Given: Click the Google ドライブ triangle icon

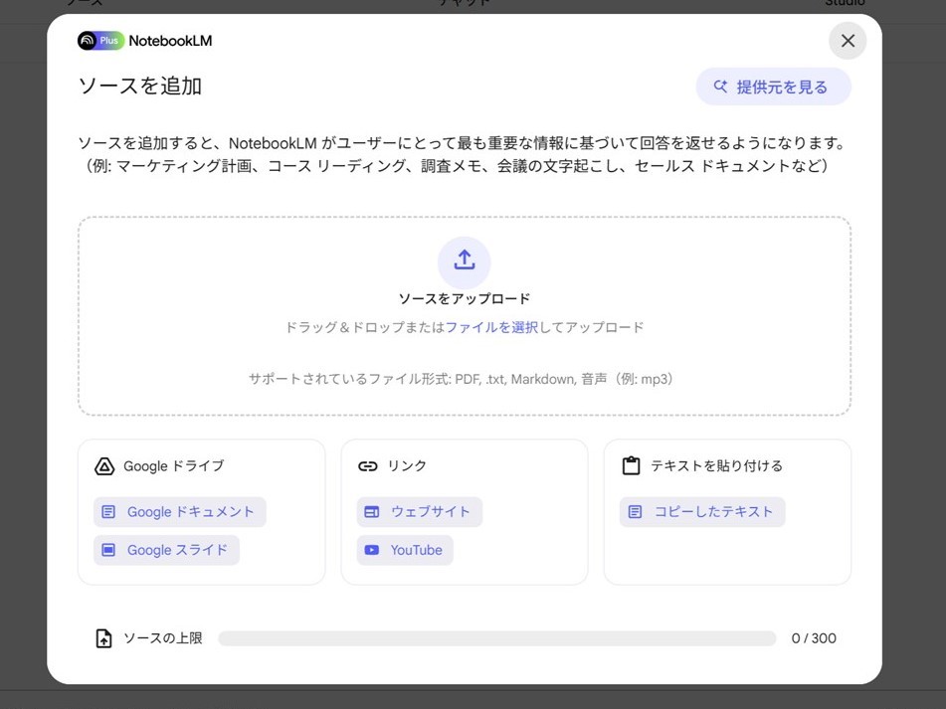Looking at the screenshot, I should (x=104, y=466).
